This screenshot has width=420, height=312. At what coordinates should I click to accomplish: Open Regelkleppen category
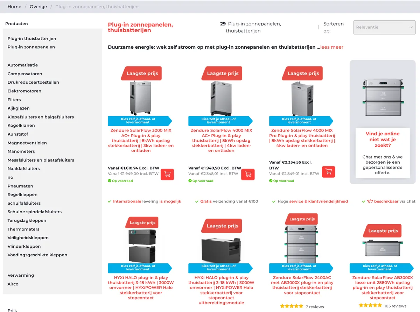click(22, 194)
